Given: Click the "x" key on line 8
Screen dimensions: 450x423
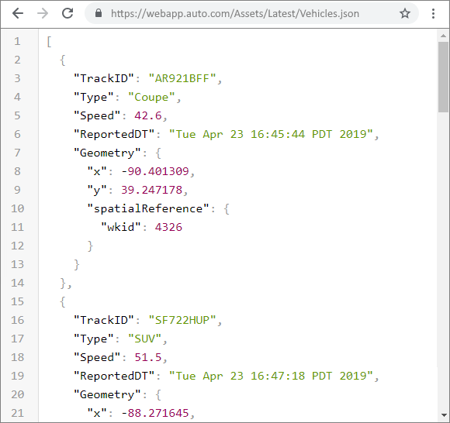Looking at the screenshot, I should pyautogui.click(x=97, y=171).
